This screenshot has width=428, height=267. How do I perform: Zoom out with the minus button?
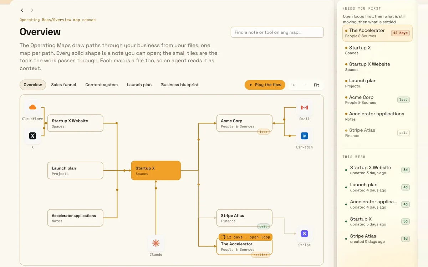point(304,85)
